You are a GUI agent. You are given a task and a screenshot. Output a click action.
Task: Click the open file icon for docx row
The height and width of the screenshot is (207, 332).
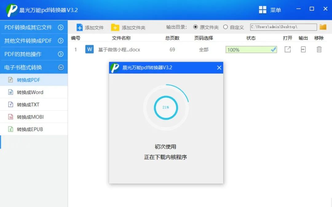(x=287, y=50)
